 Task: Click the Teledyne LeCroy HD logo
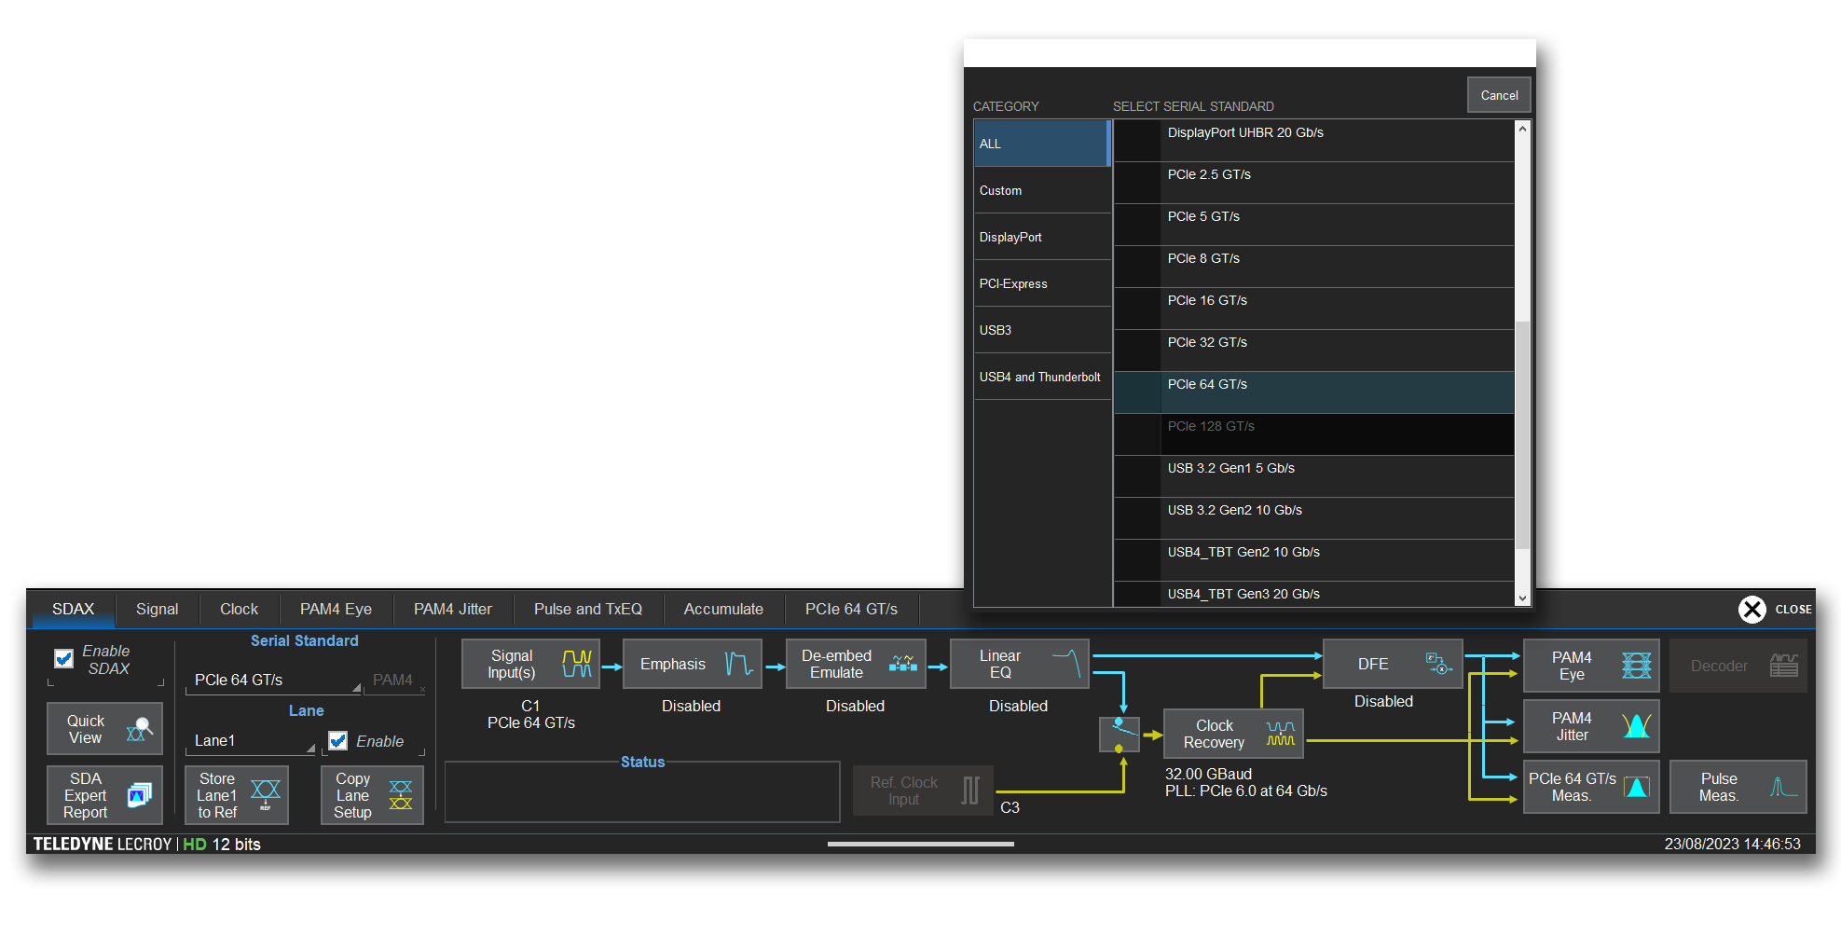click(x=147, y=844)
